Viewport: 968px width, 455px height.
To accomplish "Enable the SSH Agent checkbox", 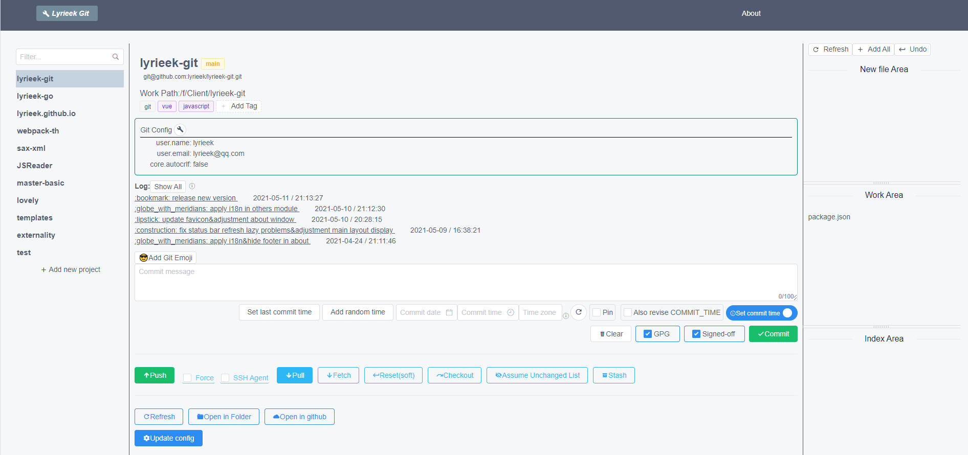I will 225,378.
